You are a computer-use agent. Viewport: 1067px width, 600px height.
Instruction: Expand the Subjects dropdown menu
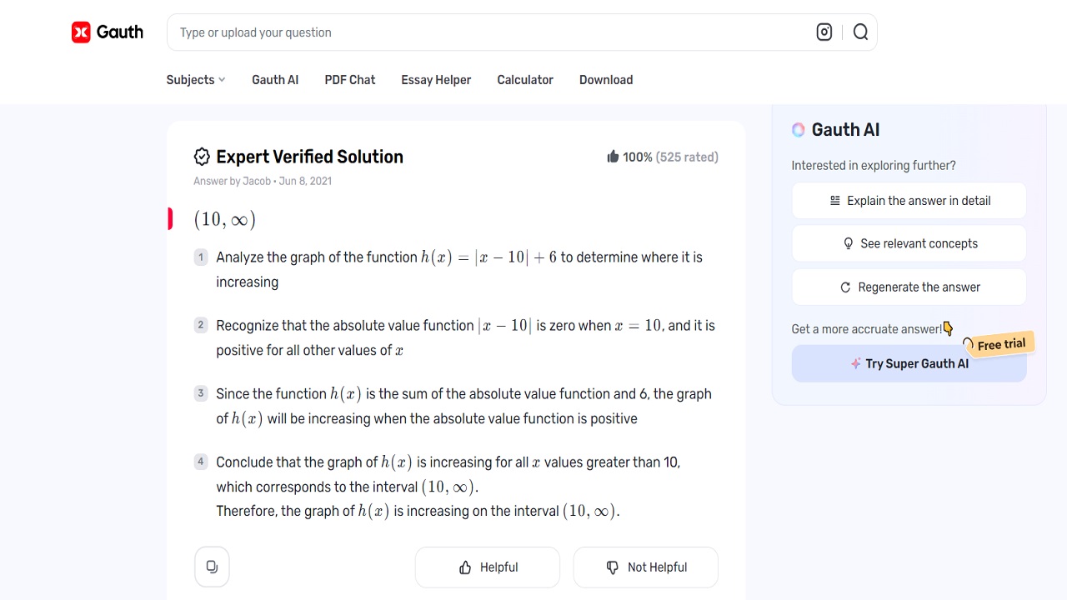tap(196, 80)
